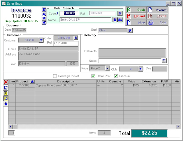
Task: Click the horizontal scrollbar thumb
Action: tap(15, 127)
